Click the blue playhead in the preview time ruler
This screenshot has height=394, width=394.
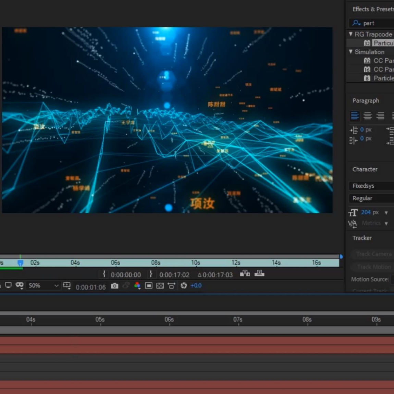tap(20, 263)
